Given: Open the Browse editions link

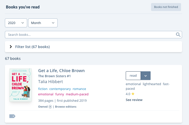Looking at the screenshot, I should click(x=66, y=107).
